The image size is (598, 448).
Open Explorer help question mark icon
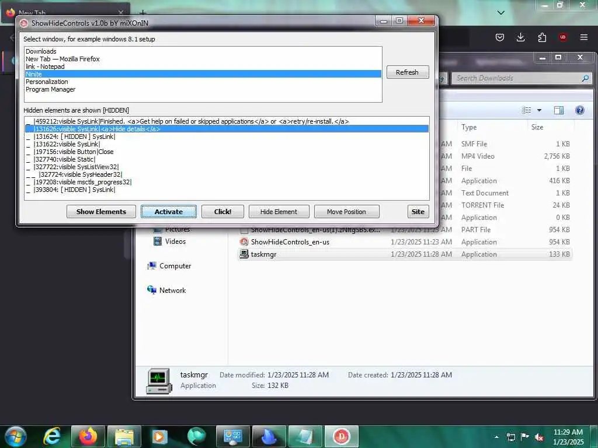point(580,110)
